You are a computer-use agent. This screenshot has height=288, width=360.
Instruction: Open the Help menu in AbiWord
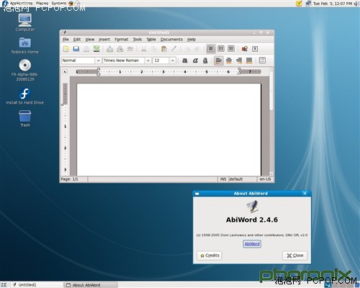point(192,40)
